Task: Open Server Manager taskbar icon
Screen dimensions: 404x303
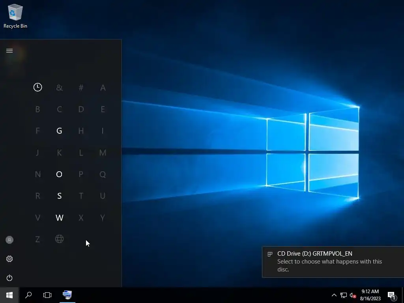Action: (x=67, y=295)
